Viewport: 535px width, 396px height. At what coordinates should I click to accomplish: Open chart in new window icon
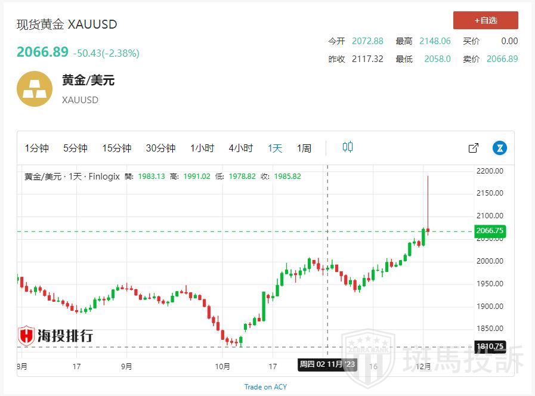[x=474, y=148]
